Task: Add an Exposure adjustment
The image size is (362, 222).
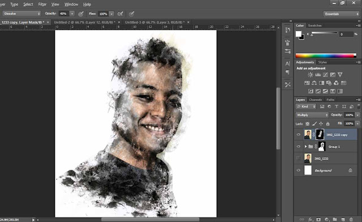Action: coord(333,75)
